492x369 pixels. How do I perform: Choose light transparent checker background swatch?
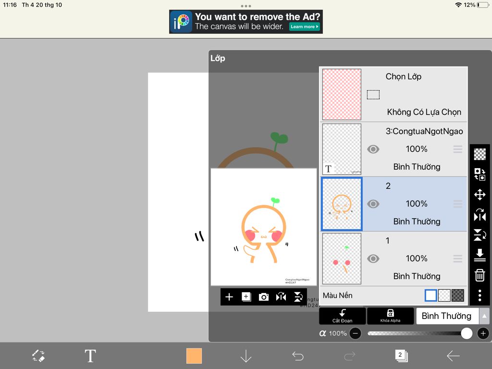[444, 295]
